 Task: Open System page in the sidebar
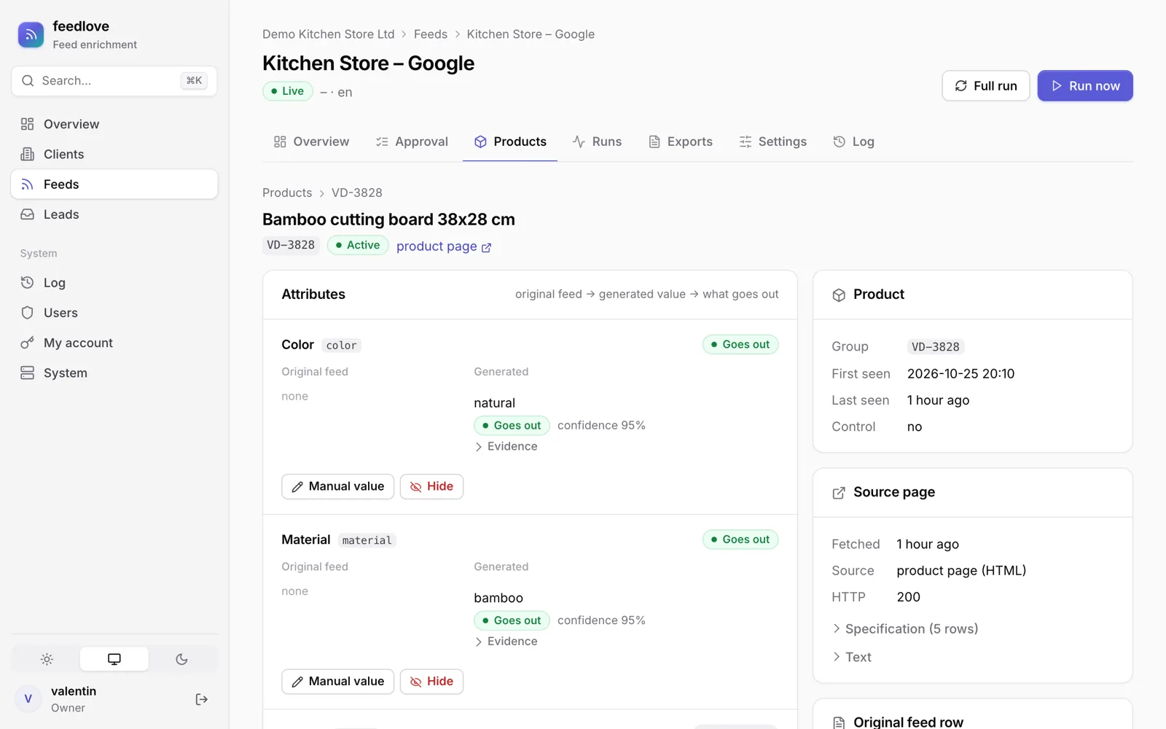point(114,373)
